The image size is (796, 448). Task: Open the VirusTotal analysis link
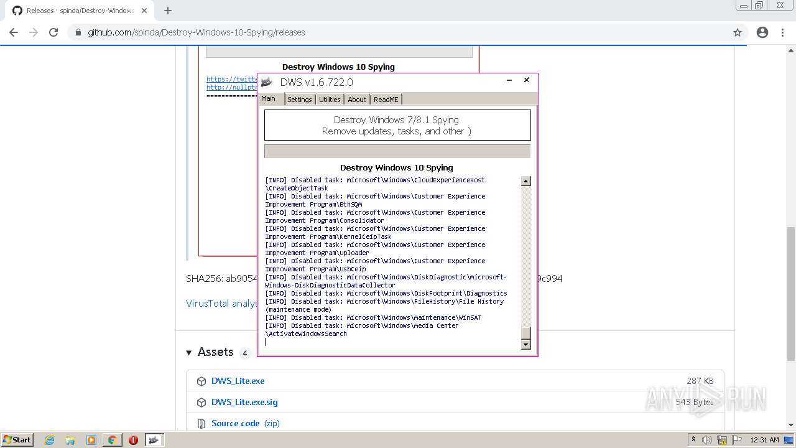222,303
